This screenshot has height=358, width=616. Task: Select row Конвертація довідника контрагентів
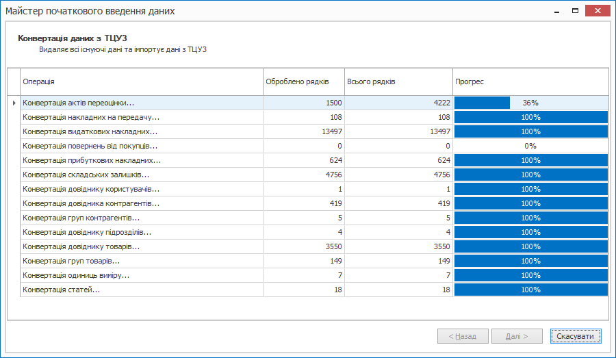pos(91,203)
